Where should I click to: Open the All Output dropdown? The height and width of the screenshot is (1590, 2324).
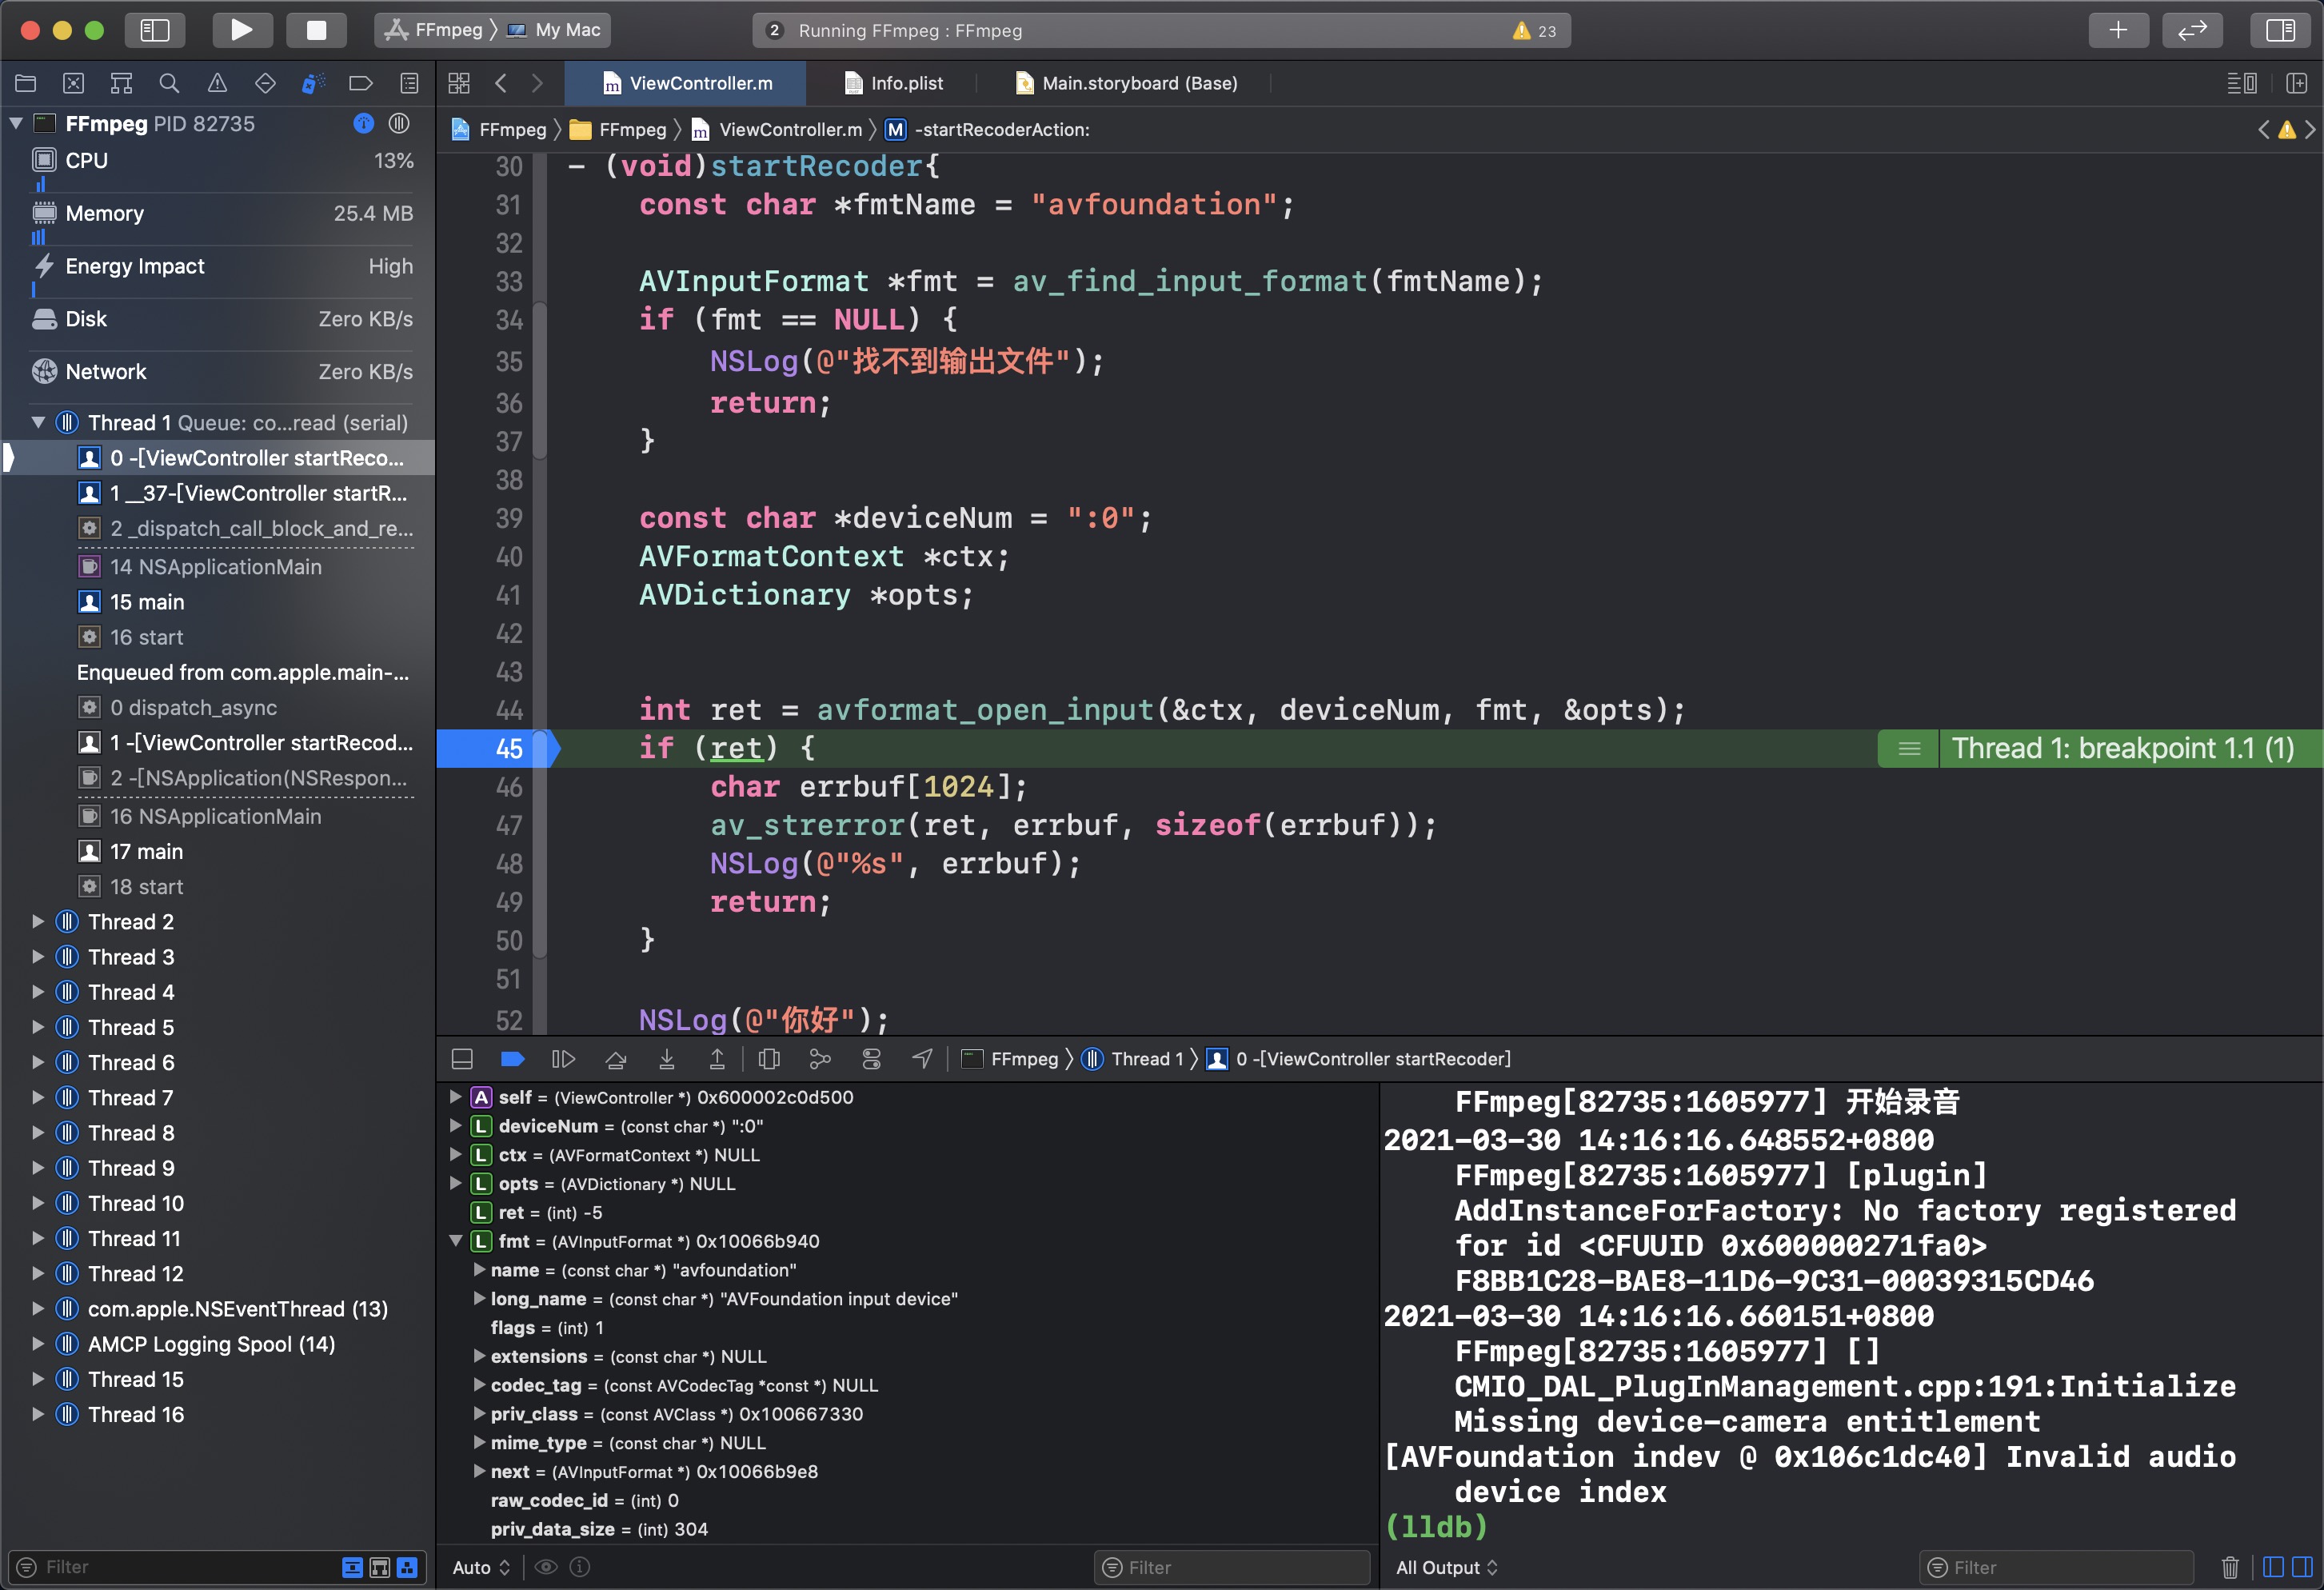pos(1447,1567)
